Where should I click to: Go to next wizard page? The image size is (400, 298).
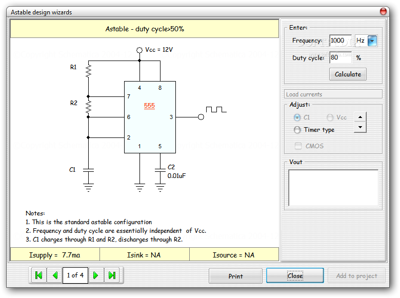[96, 275]
